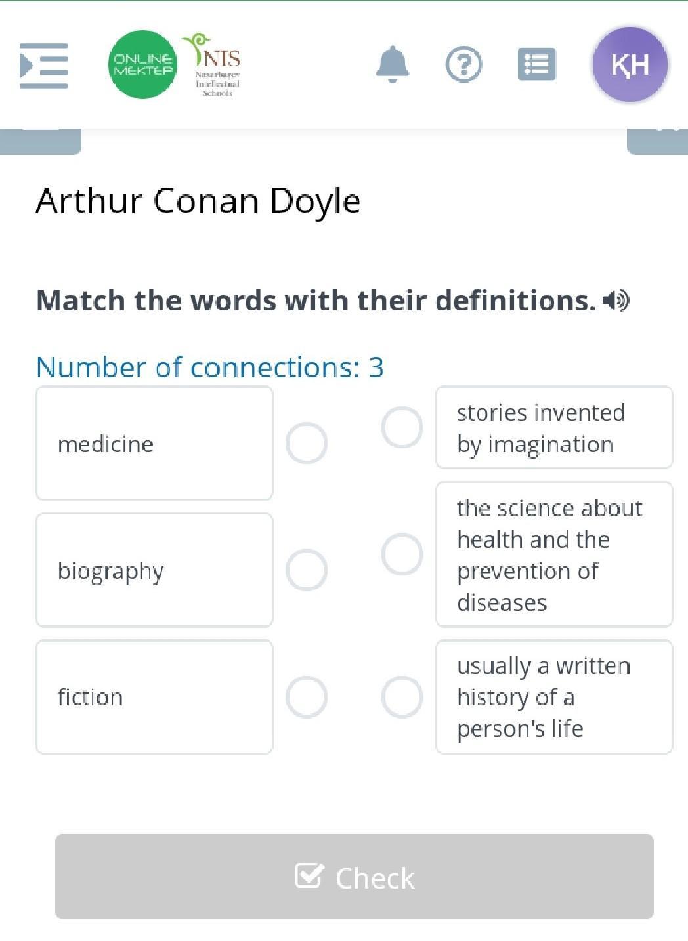The width and height of the screenshot is (688, 941).
Task: Click the 'medicine' word card
Action: coord(154,443)
